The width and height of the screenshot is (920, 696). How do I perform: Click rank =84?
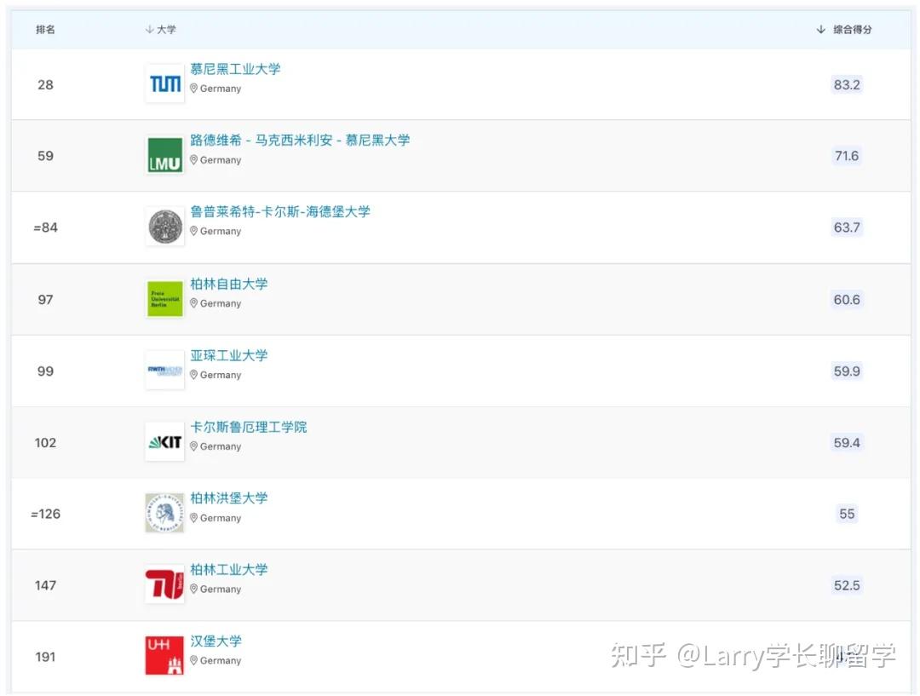(x=45, y=227)
